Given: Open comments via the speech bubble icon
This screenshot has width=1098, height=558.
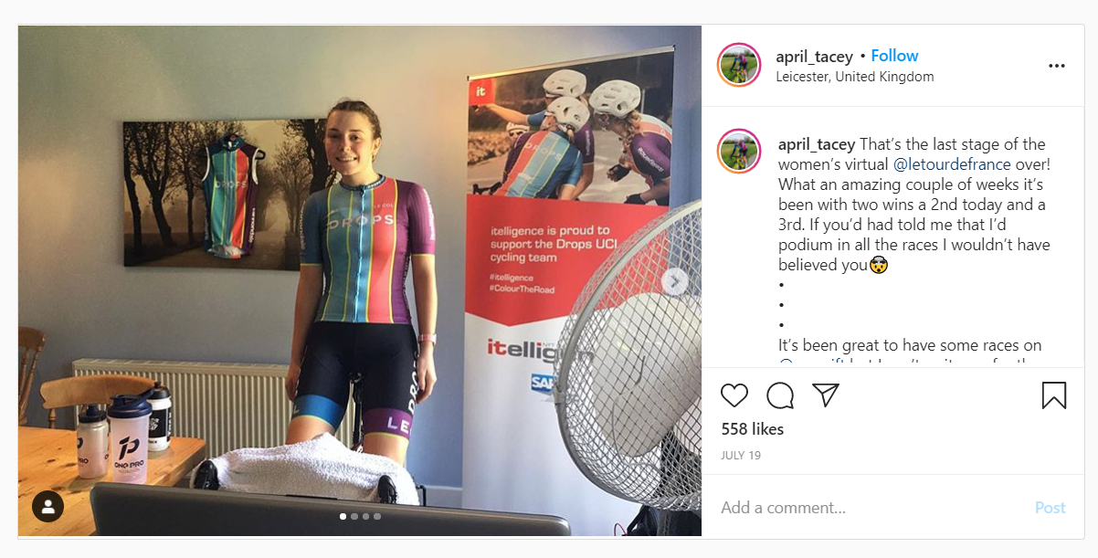Looking at the screenshot, I should pyautogui.click(x=780, y=395).
